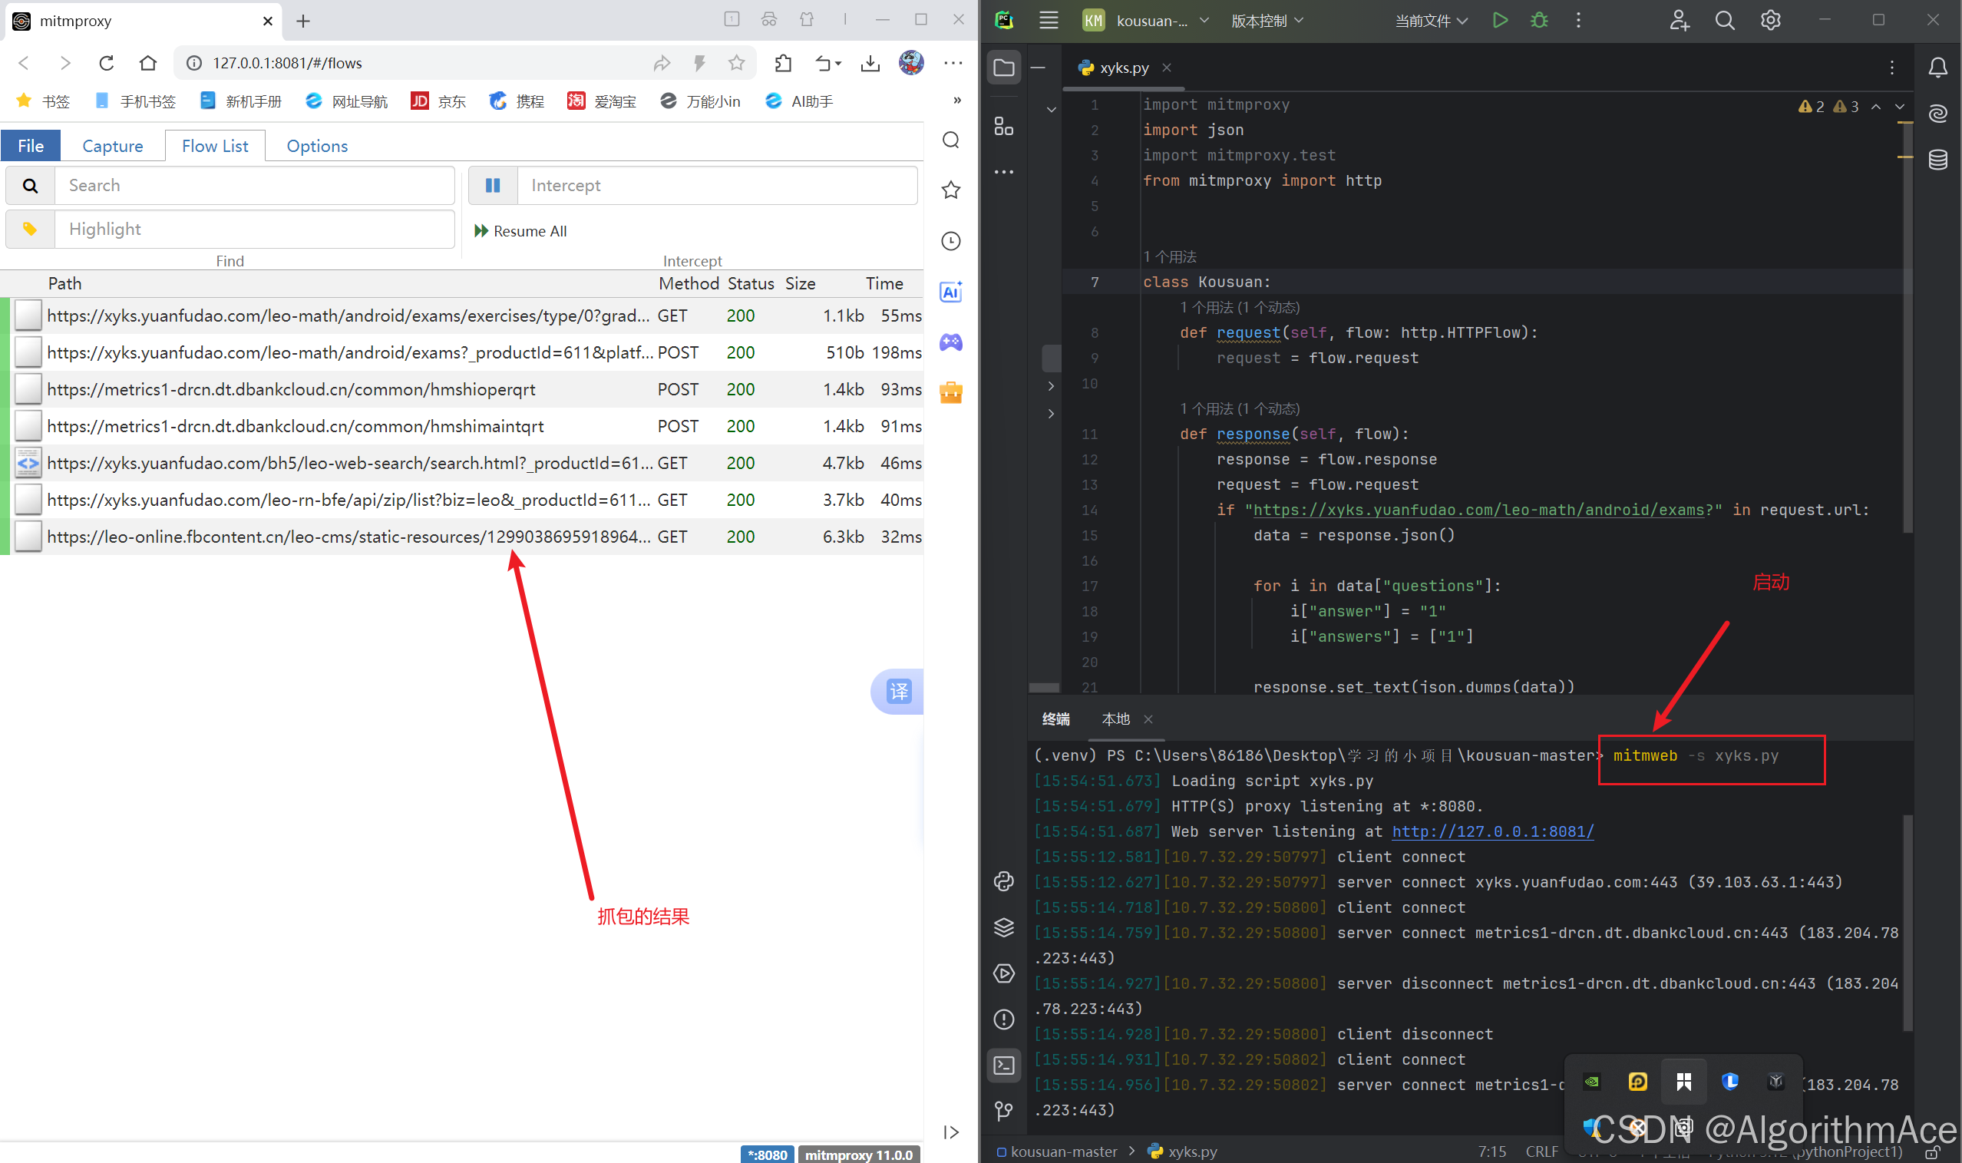This screenshot has width=1962, height=1163.
Task: Open the Project folder tool window
Action: click(1004, 68)
